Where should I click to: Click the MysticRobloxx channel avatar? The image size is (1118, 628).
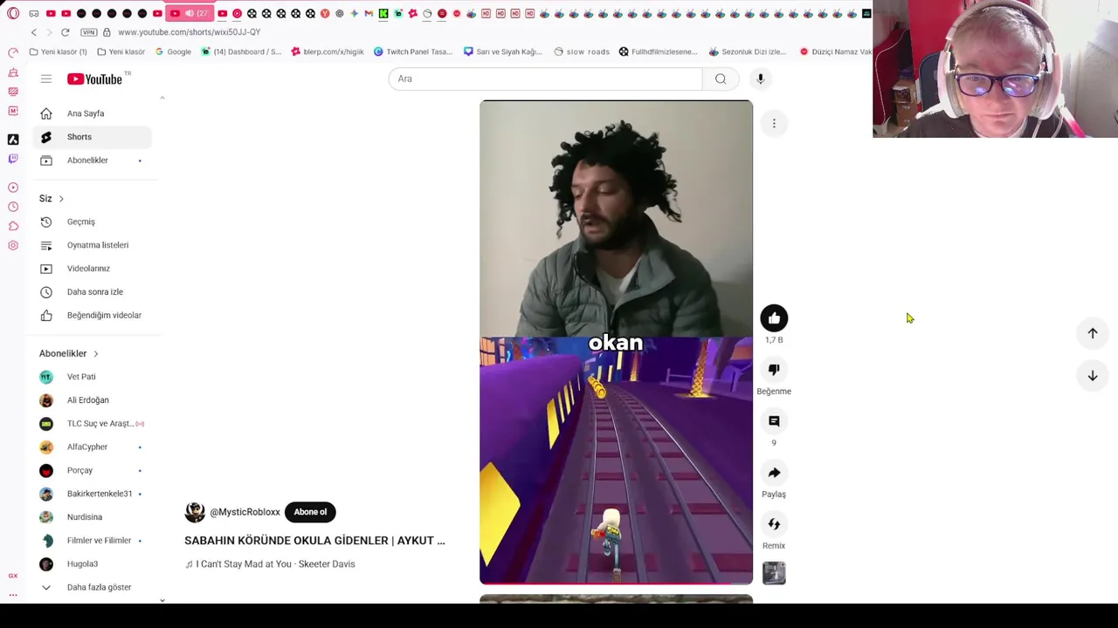point(195,512)
